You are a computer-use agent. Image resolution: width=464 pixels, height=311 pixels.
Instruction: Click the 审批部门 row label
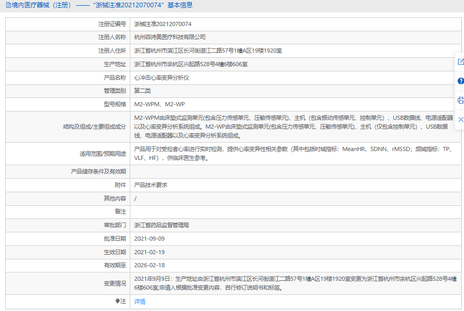pyautogui.click(x=115, y=225)
